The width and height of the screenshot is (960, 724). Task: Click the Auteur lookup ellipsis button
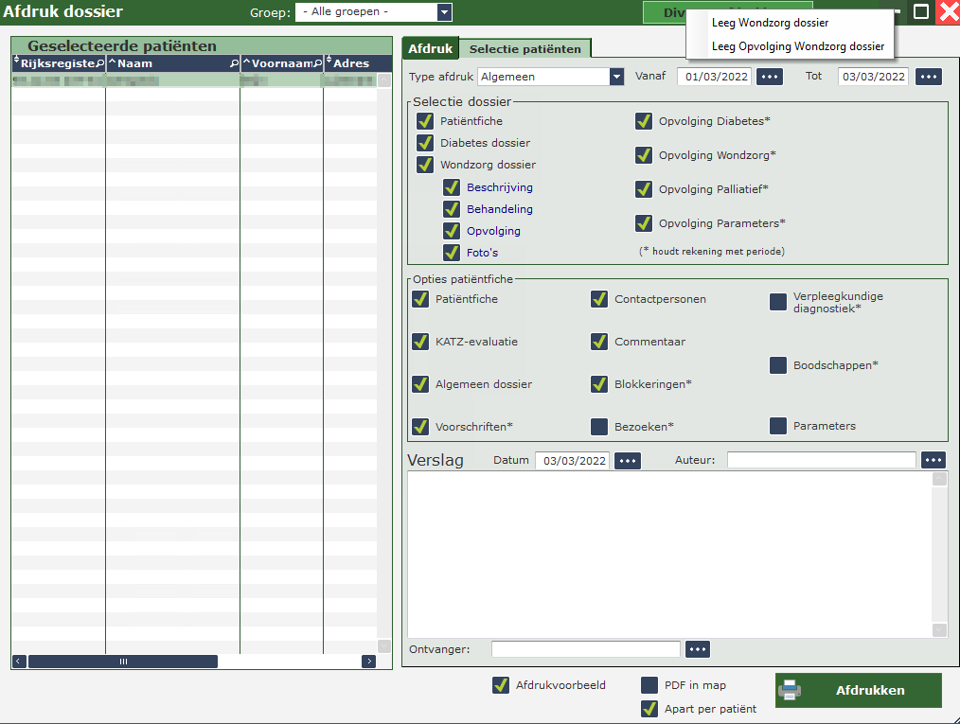[933, 460]
